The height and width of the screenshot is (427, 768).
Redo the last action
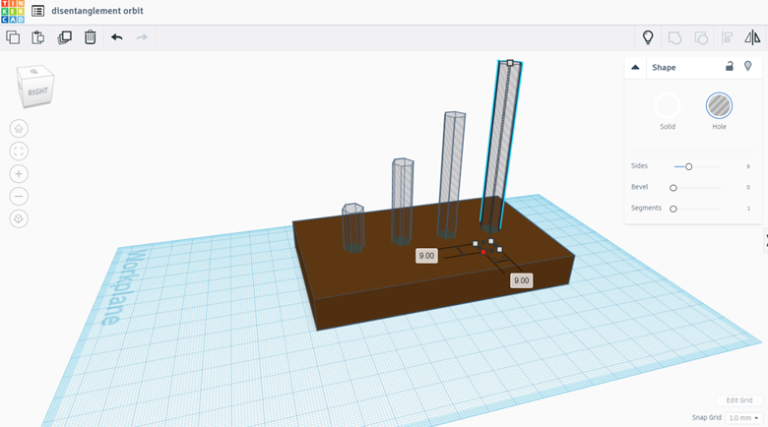click(142, 37)
